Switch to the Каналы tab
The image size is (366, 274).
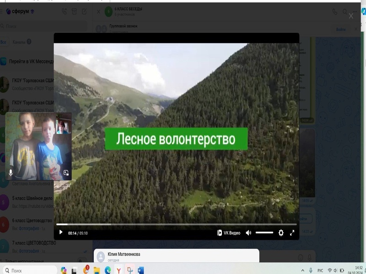pos(22,42)
